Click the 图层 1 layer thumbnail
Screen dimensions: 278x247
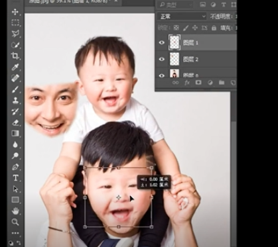pos(174,42)
